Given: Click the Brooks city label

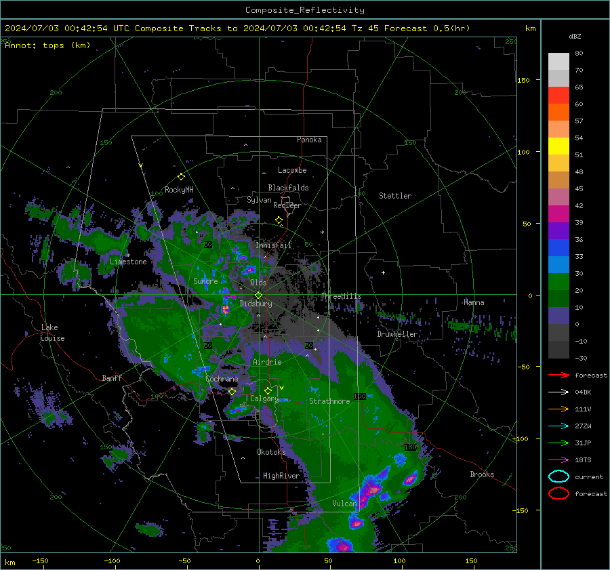Looking at the screenshot, I should click(482, 474).
